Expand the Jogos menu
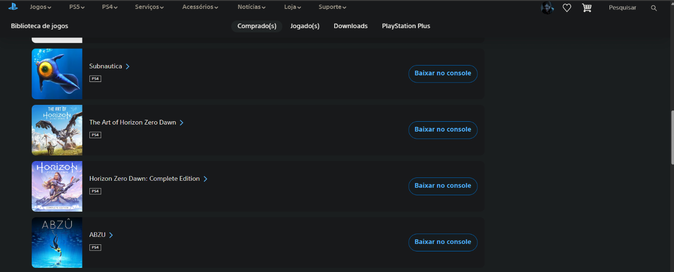674x272 pixels. 41,7
